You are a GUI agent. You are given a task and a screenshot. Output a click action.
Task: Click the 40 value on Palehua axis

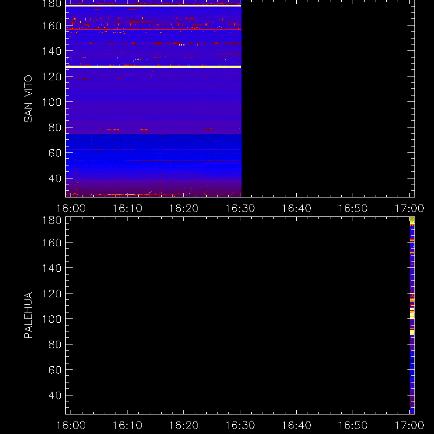click(x=55, y=395)
